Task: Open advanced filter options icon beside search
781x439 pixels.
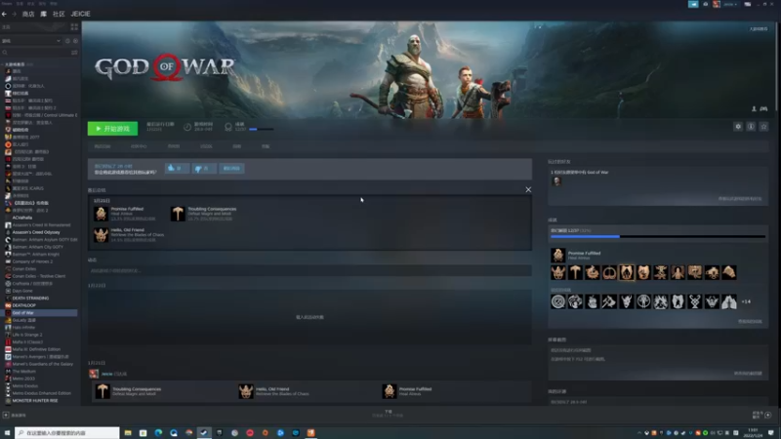Action: coord(74,53)
